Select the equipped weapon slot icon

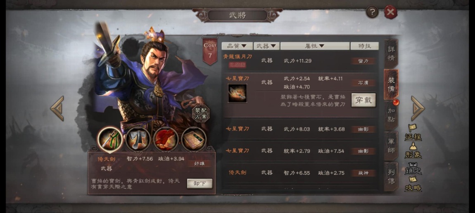point(110,139)
